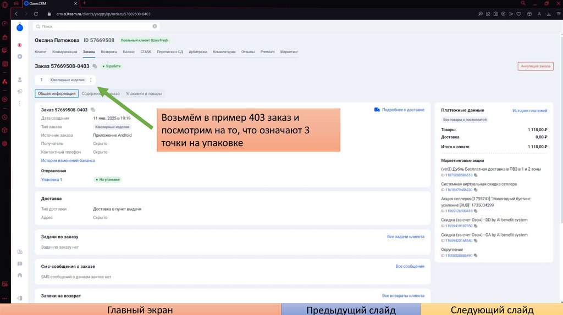Open three-dots menu on package 1 chip
563x315 pixels.
(x=91, y=80)
